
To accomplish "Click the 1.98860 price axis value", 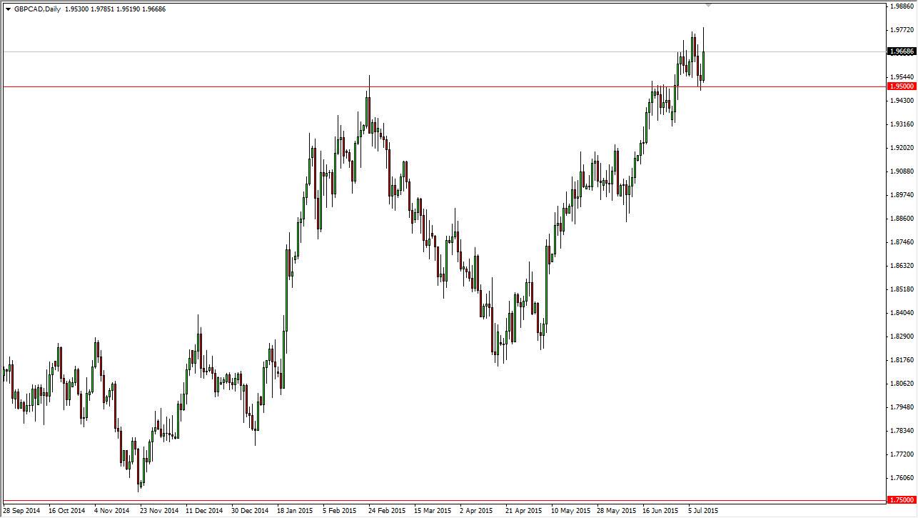I will (902, 6).
